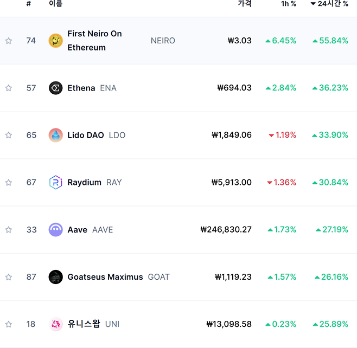Sort by the 이름 column header
This screenshot has width=357, height=348.
[x=55, y=3]
